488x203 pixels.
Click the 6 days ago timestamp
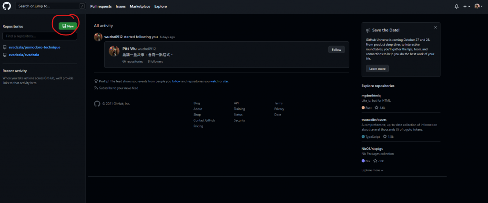click(167, 37)
